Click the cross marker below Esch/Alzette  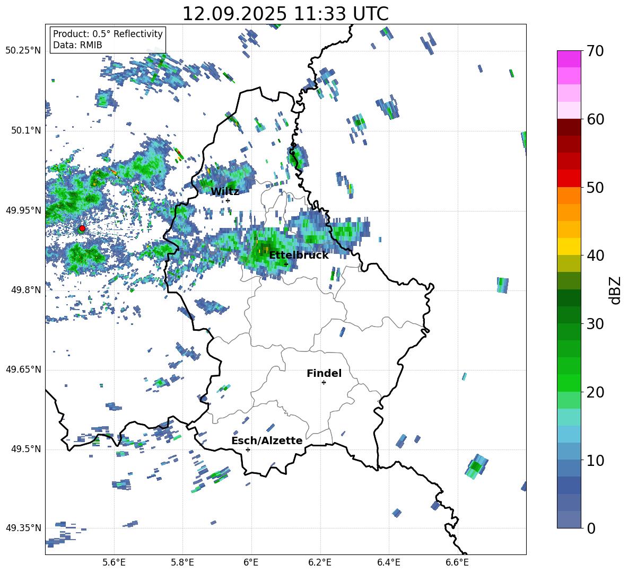(248, 449)
